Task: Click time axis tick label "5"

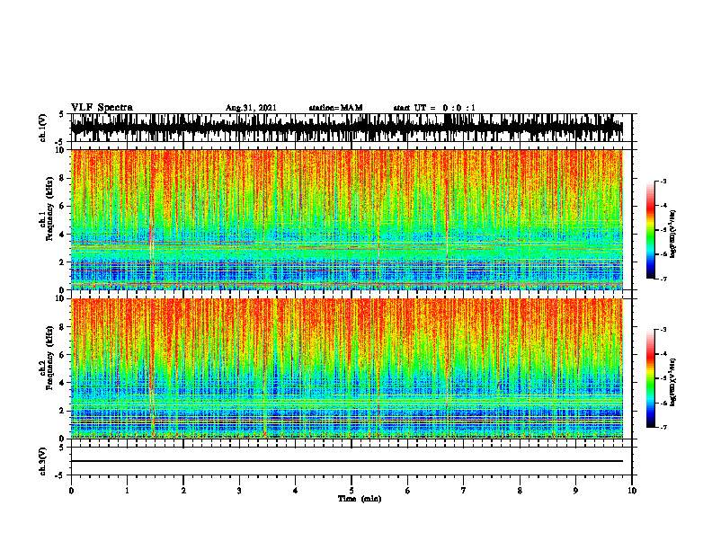Action: (352, 491)
